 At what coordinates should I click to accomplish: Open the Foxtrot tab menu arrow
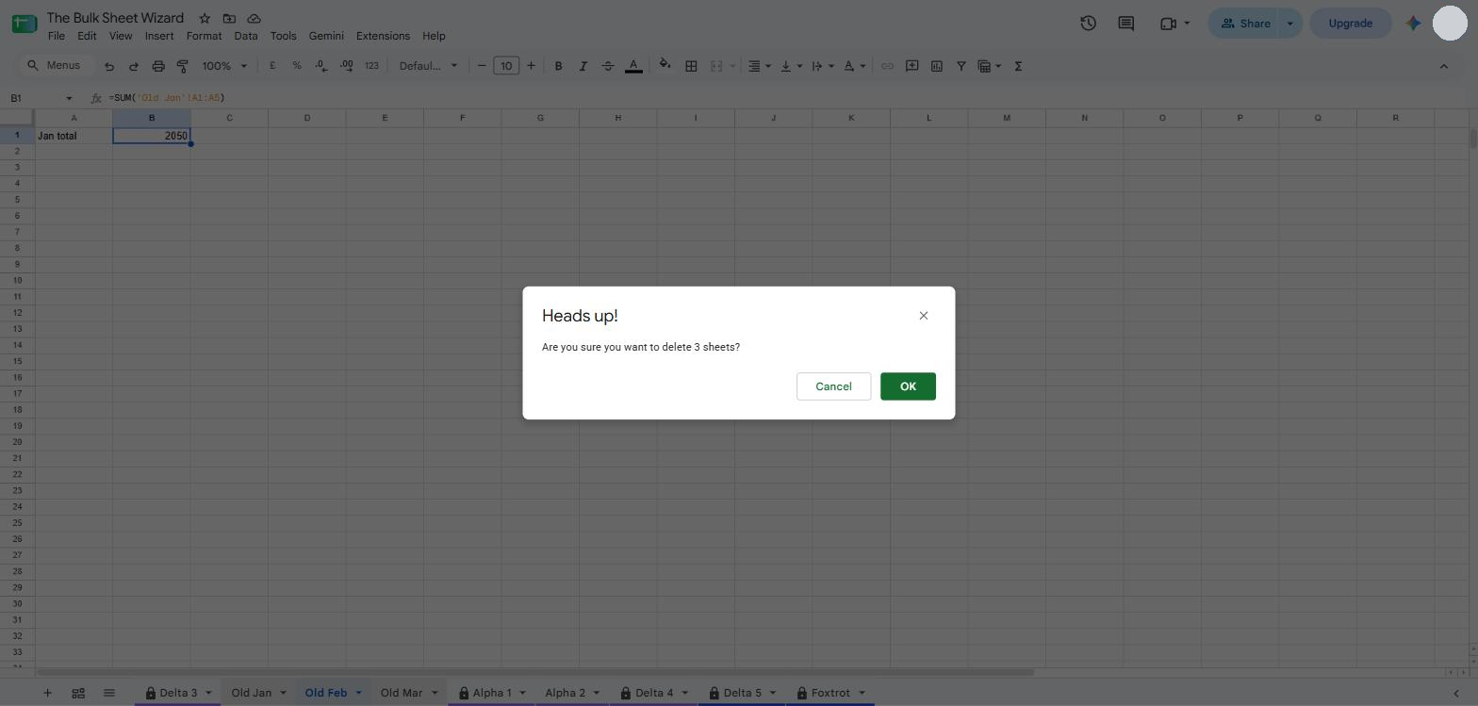click(x=862, y=693)
